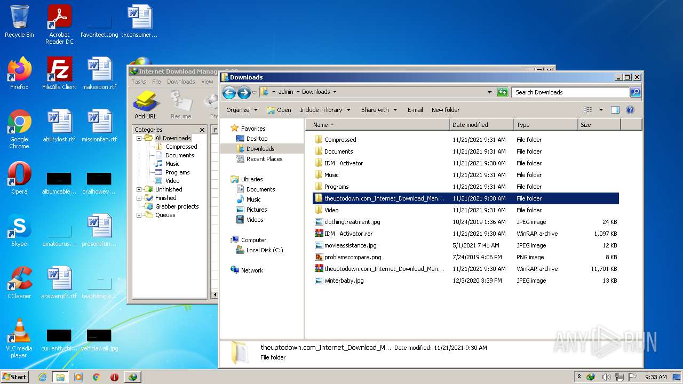
Task: Expand the Finished category in IDM
Action: coord(139,198)
